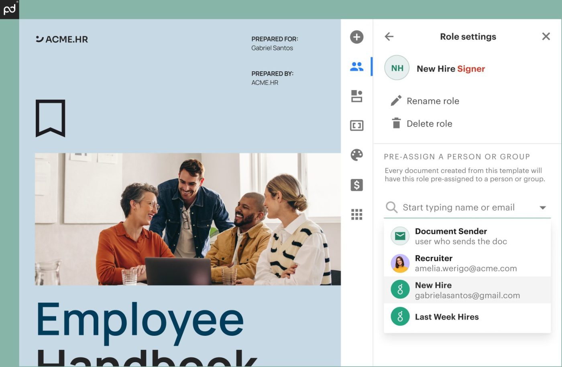Select the Recipients panel icon

point(356,66)
